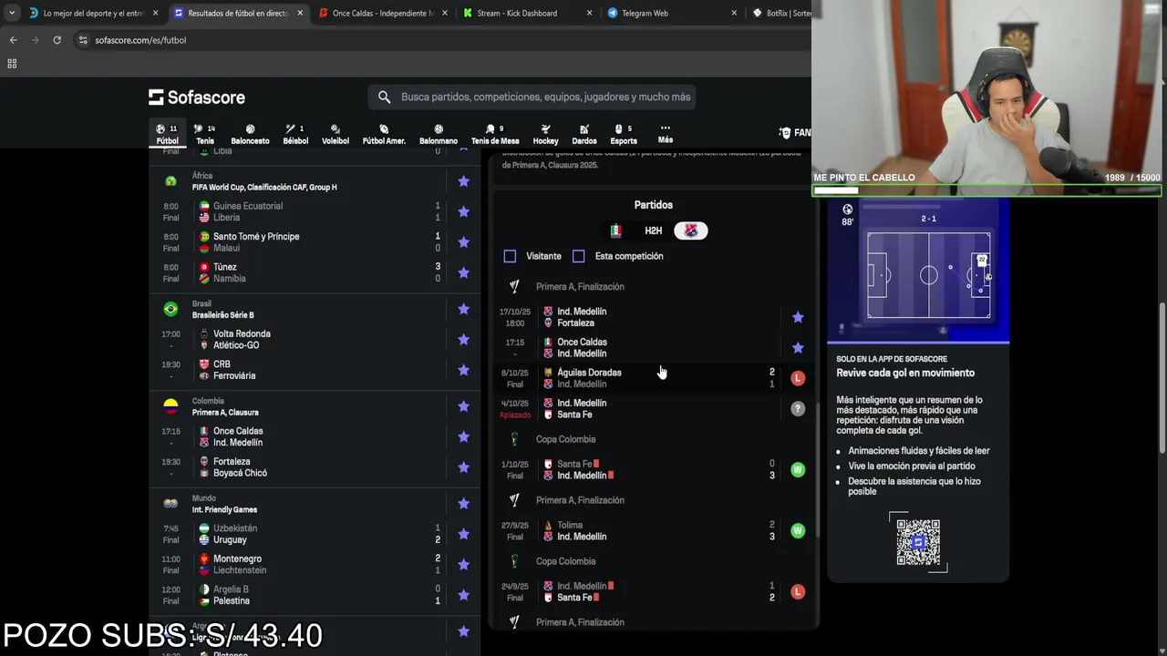The width and height of the screenshot is (1167, 656).
Task: Click the sofascore.com address bar
Action: [x=438, y=40]
